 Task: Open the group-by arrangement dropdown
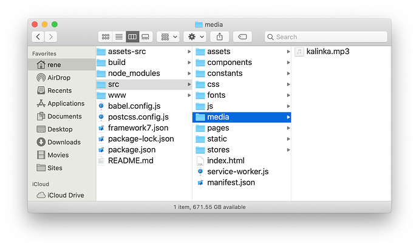point(168,36)
